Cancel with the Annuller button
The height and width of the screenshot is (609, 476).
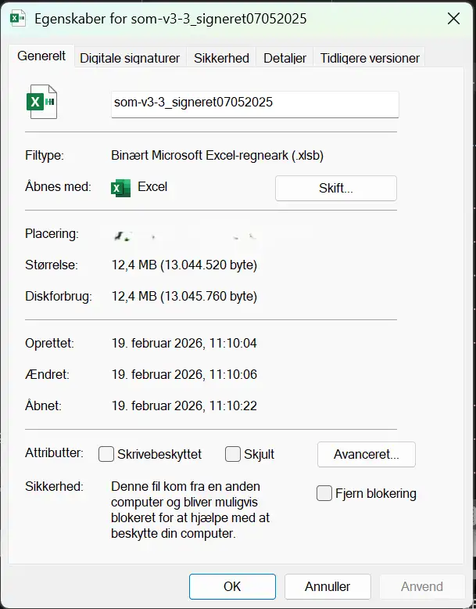click(x=327, y=586)
